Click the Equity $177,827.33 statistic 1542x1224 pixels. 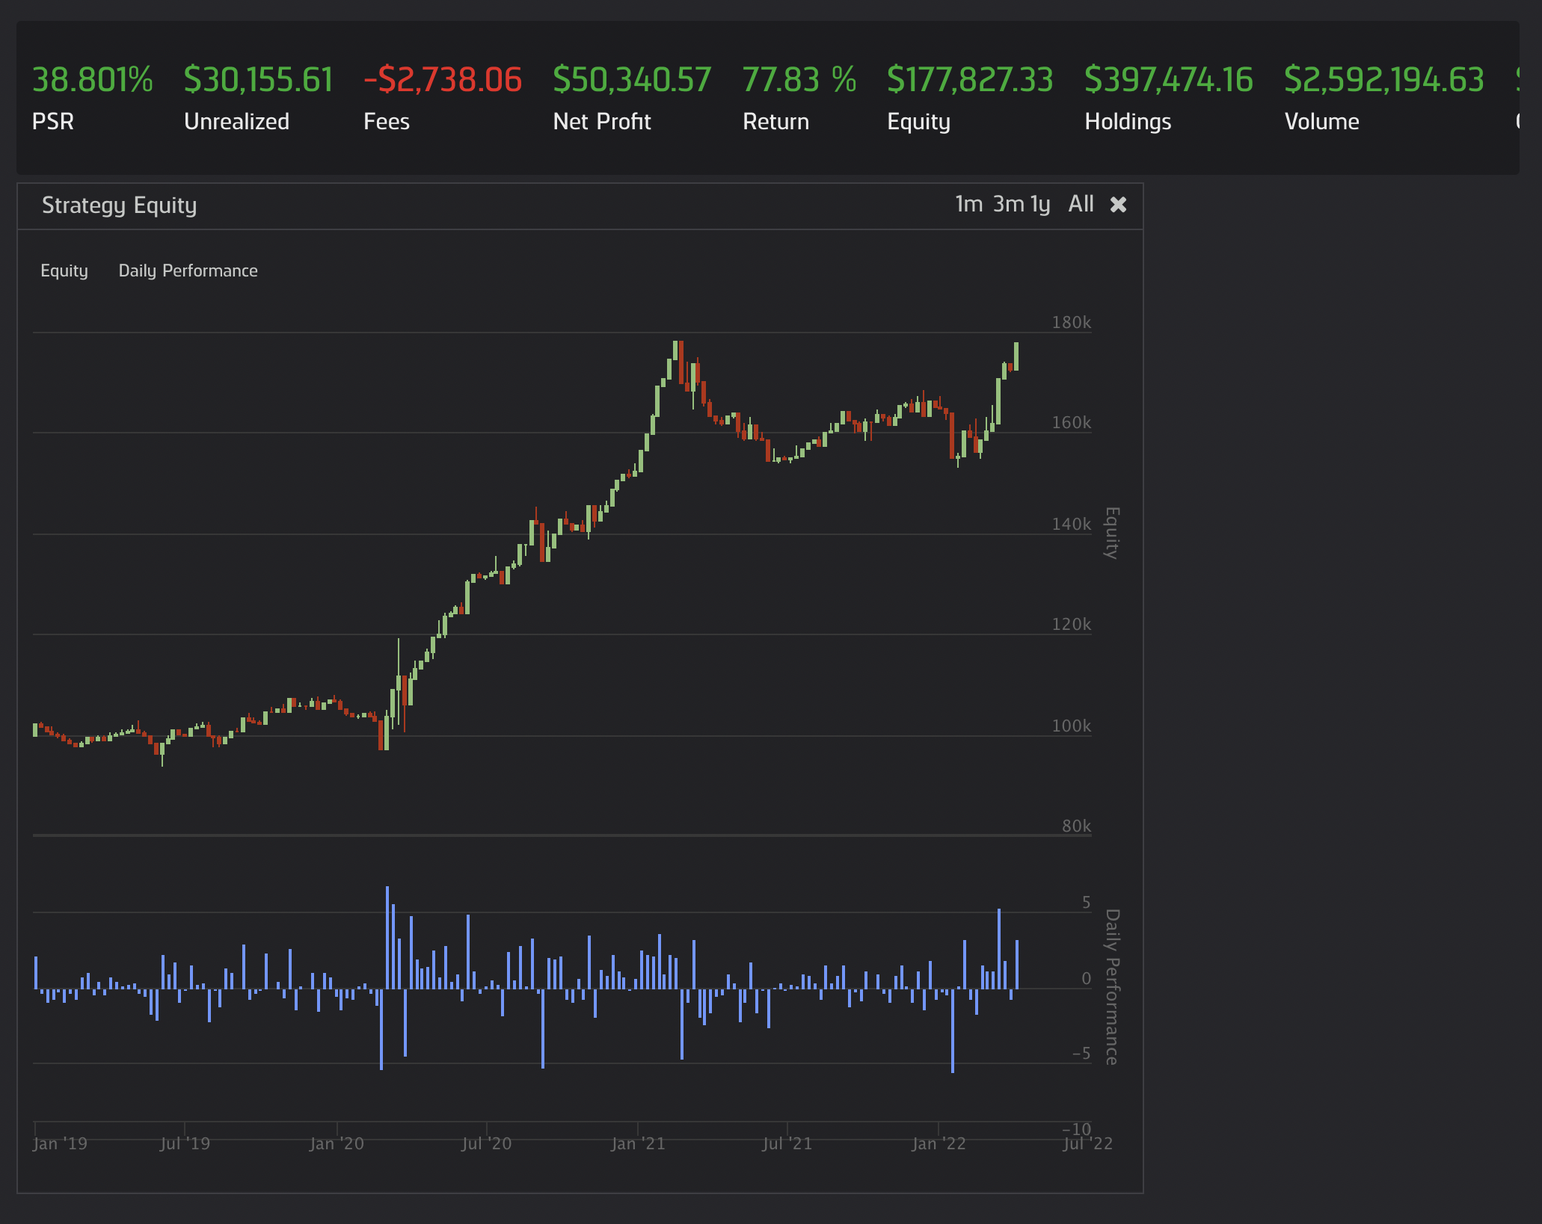[969, 81]
